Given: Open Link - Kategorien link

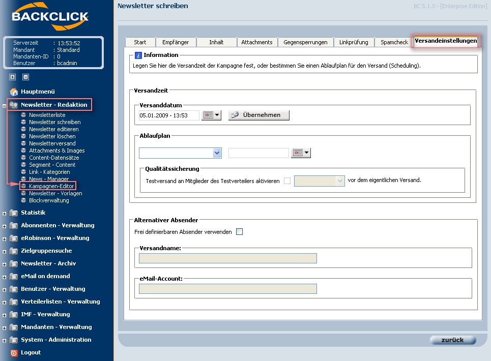Looking at the screenshot, I should (x=49, y=172).
